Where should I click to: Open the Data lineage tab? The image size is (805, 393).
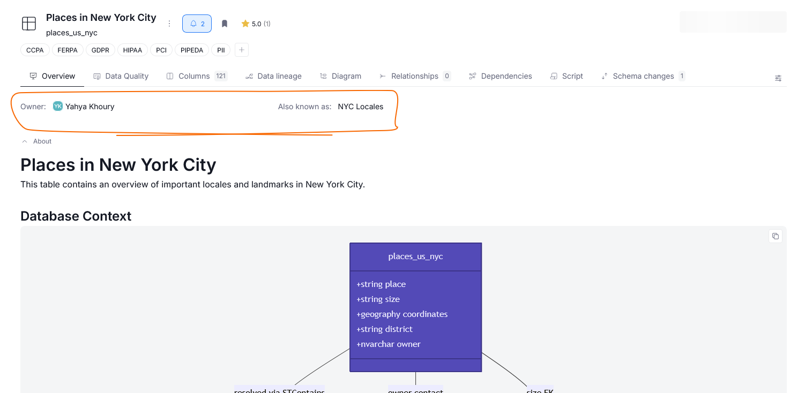tap(273, 76)
